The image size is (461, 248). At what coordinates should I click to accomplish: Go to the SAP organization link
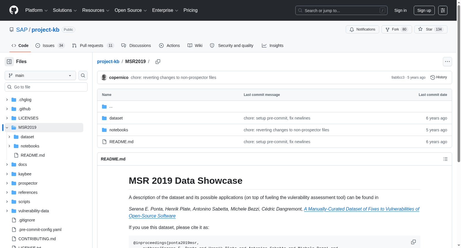(x=22, y=30)
